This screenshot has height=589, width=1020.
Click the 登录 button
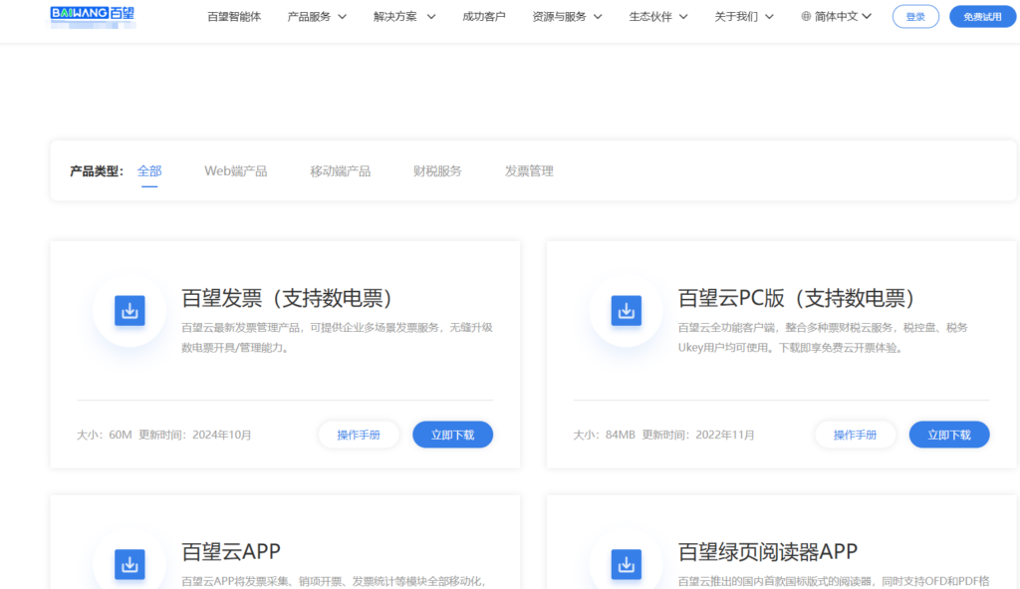click(915, 16)
